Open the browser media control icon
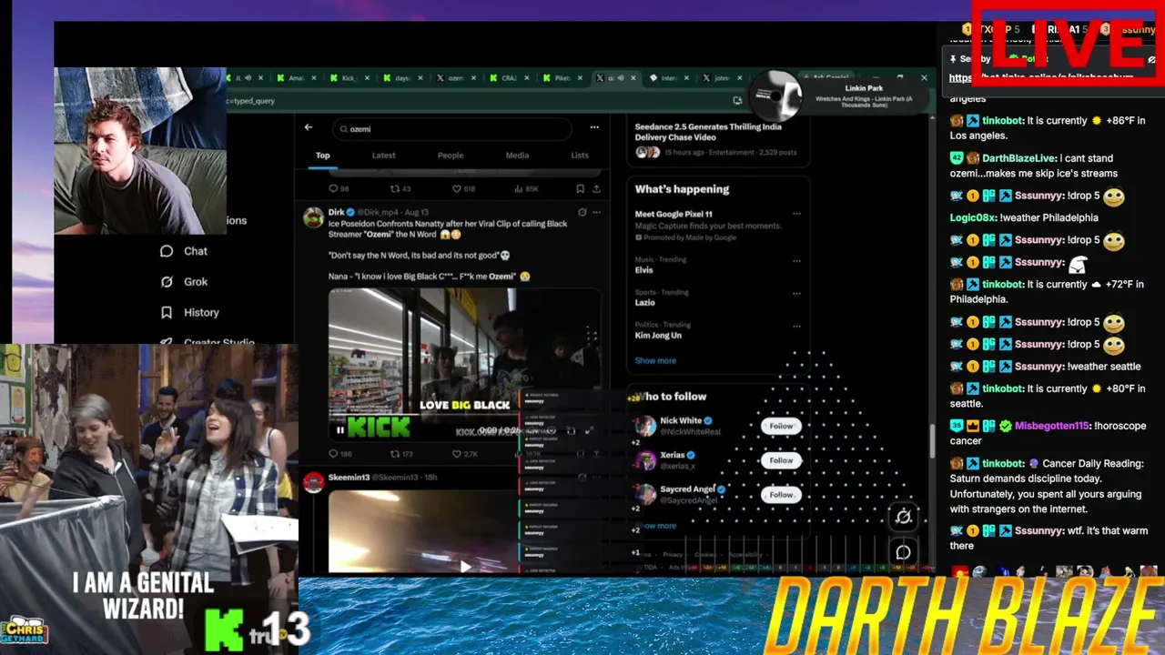Screen dimensions: 1165x655 737,100
